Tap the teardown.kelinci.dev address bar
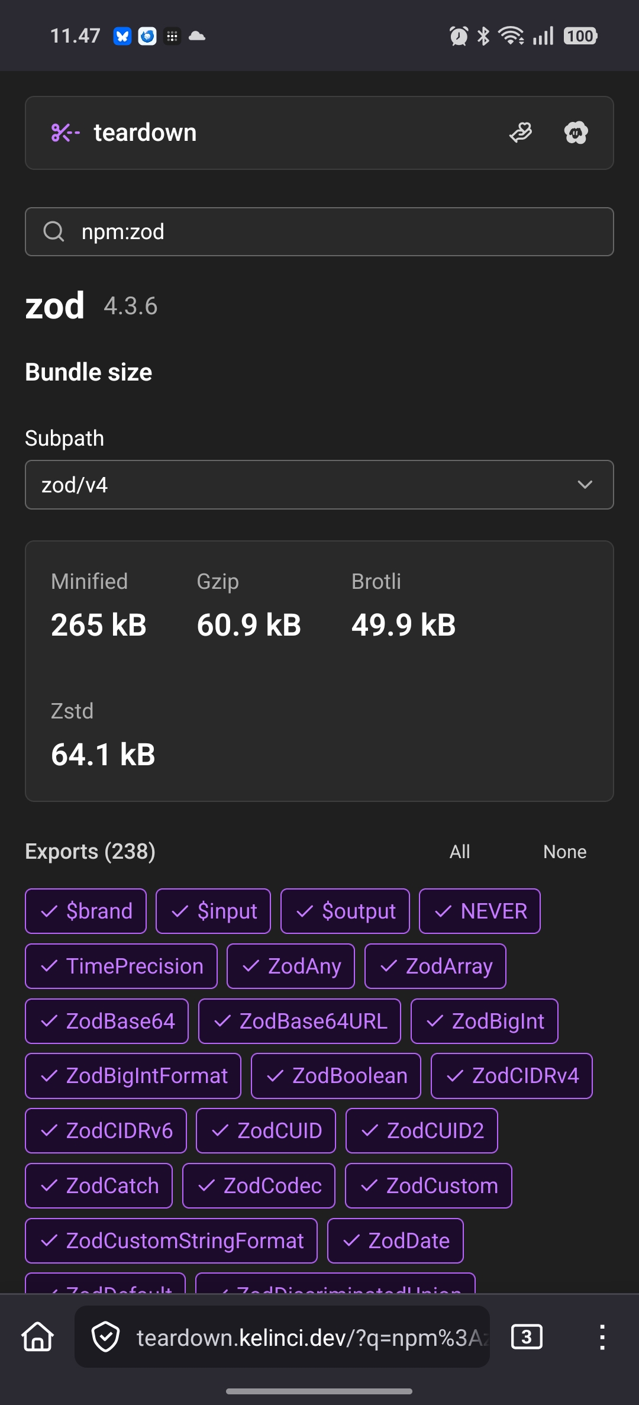Screen dimensions: 639x1405 [308, 1337]
